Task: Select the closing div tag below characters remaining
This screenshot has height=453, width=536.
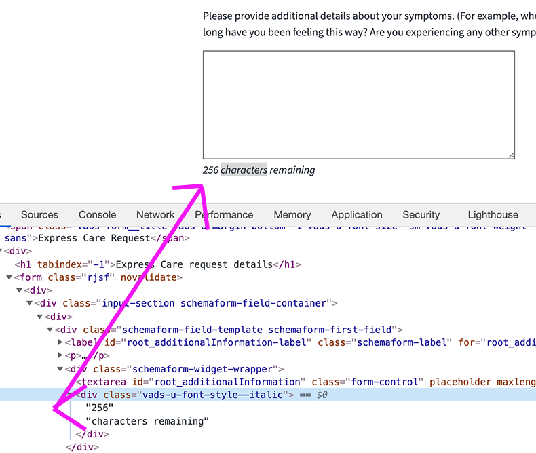Action: tap(92, 434)
